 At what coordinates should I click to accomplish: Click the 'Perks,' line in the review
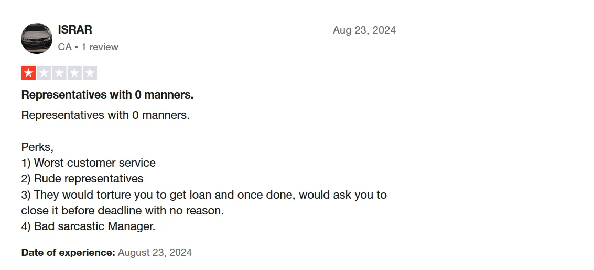(x=38, y=147)
